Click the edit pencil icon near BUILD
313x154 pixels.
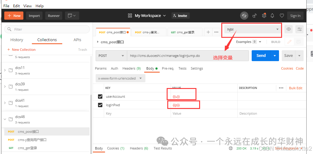tap(289, 42)
